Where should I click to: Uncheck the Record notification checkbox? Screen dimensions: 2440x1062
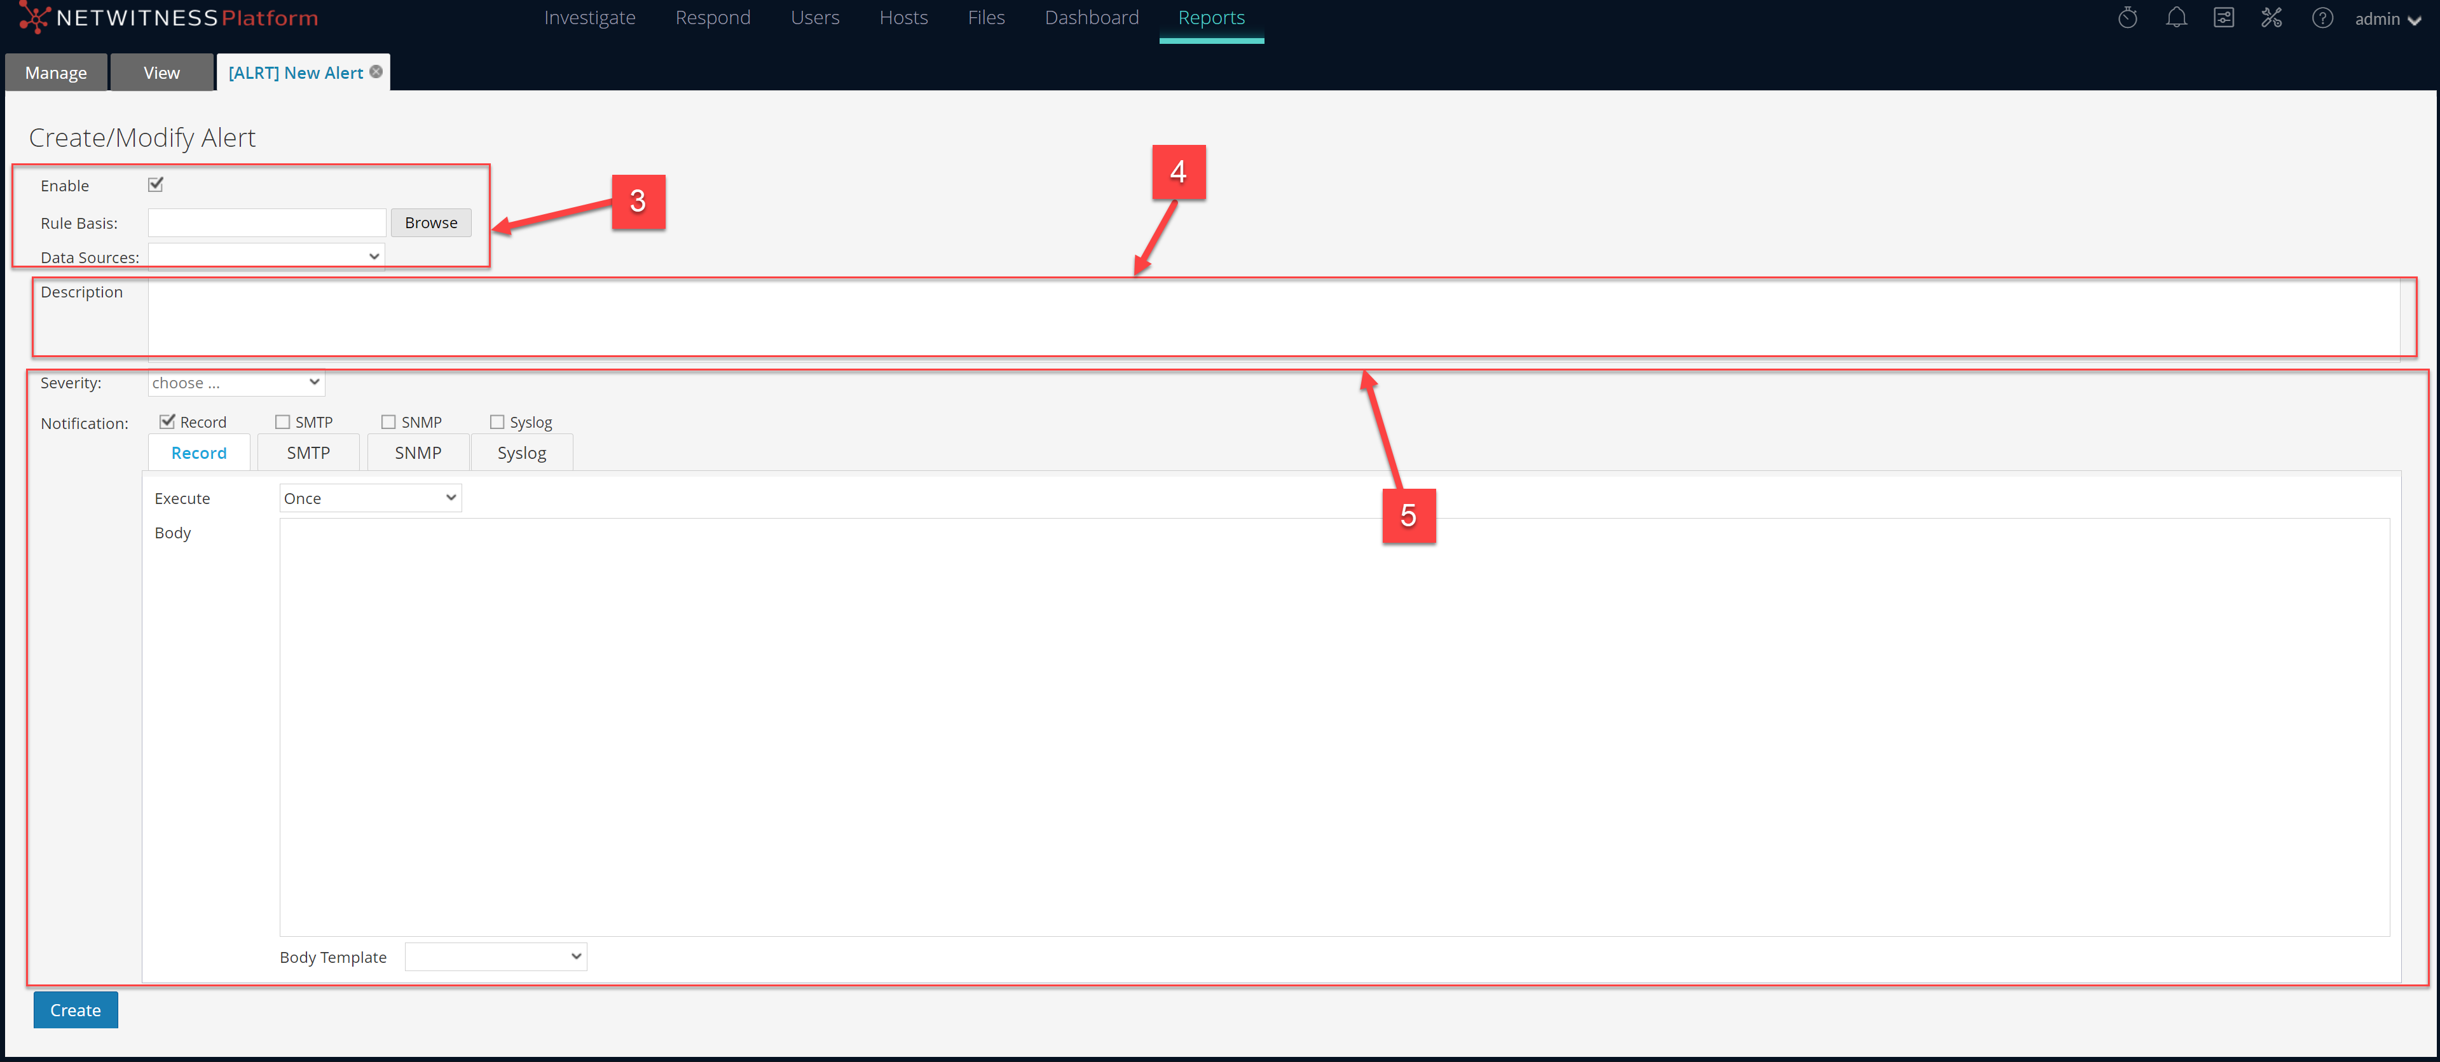click(x=168, y=421)
